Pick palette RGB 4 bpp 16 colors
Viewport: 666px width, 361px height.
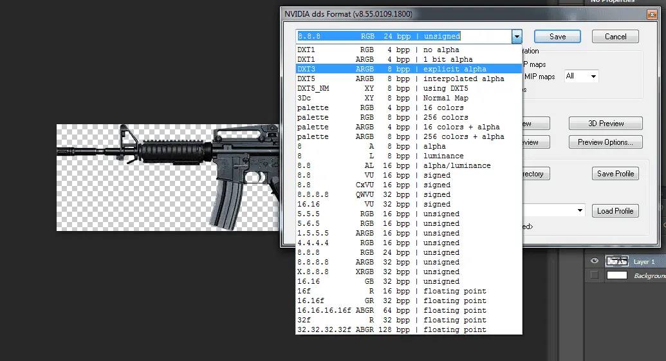pos(409,107)
